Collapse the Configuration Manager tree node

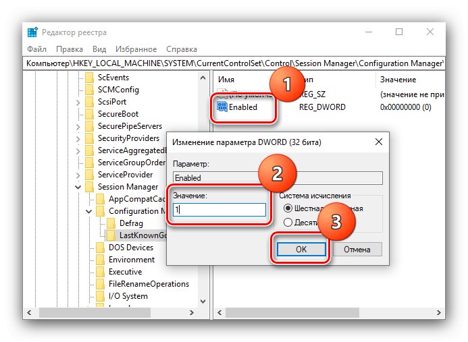point(89,211)
